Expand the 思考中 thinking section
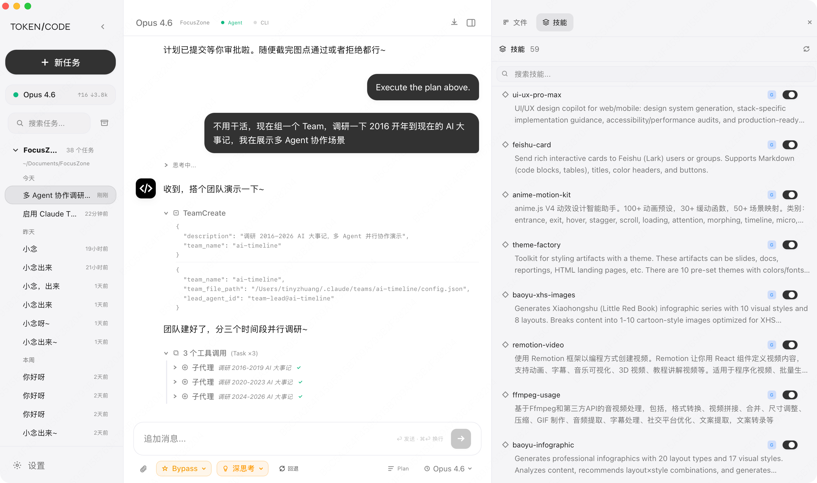Viewport: 817px width, 483px height. point(166,165)
